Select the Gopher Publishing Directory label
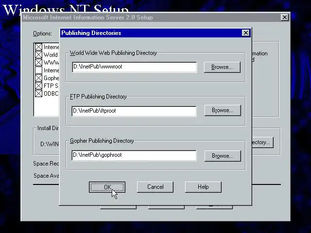This screenshot has width=311, height=233. [102, 141]
